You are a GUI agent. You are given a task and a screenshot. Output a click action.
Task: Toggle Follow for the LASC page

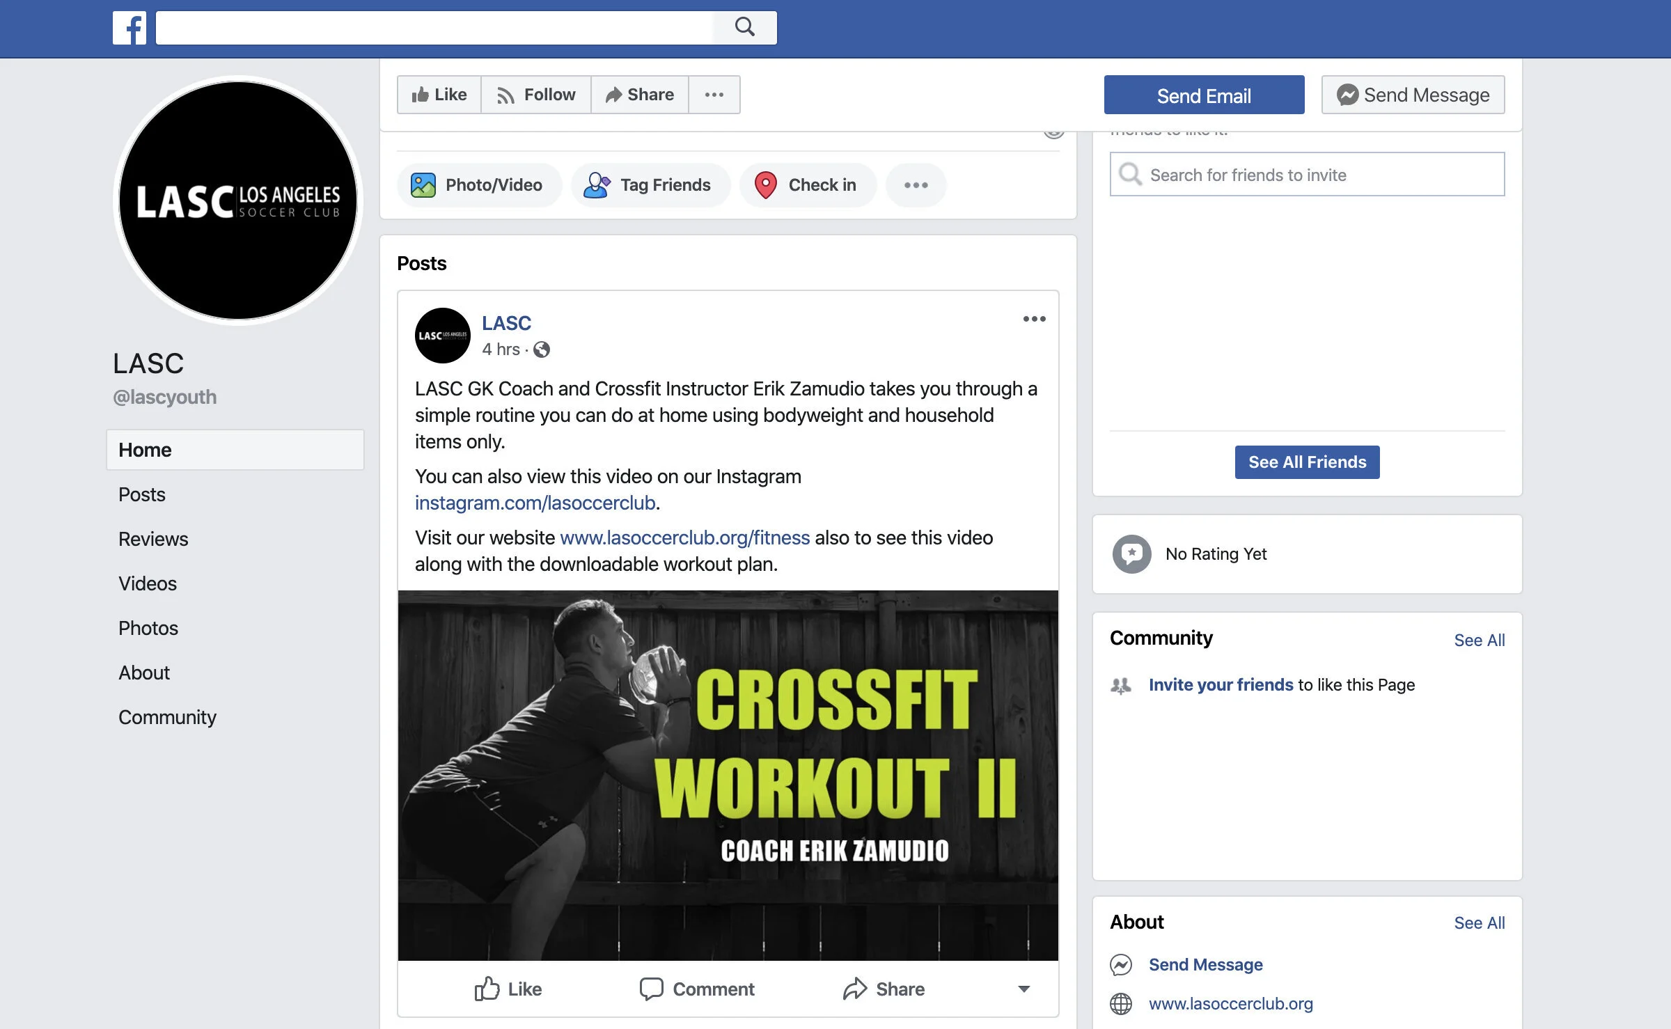[x=536, y=95]
